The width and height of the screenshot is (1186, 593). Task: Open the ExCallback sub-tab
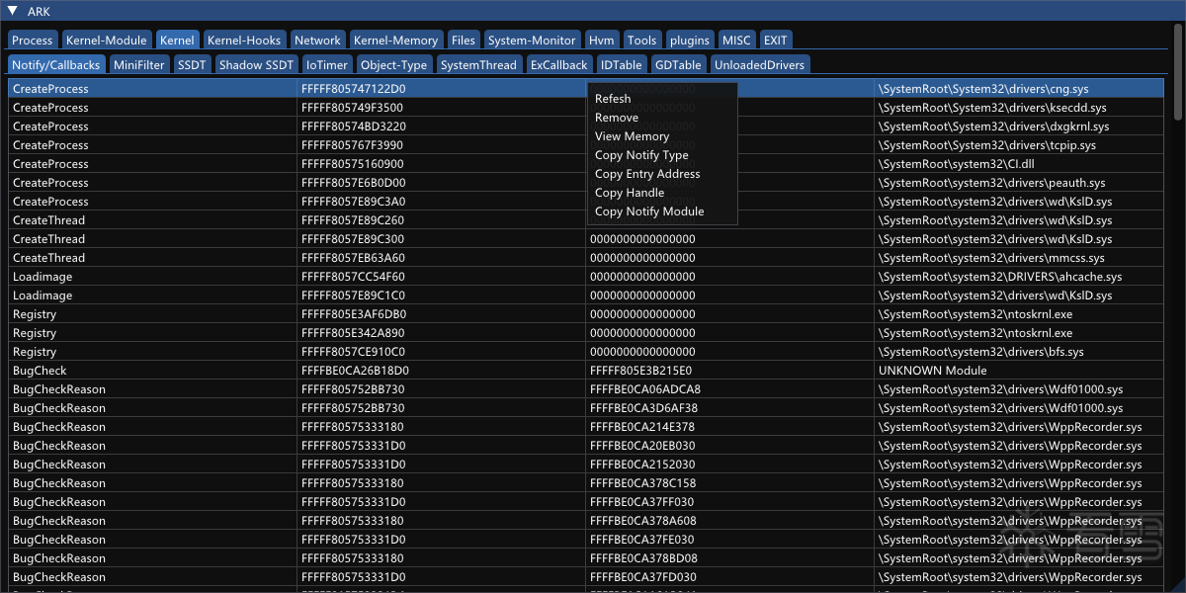tap(558, 64)
